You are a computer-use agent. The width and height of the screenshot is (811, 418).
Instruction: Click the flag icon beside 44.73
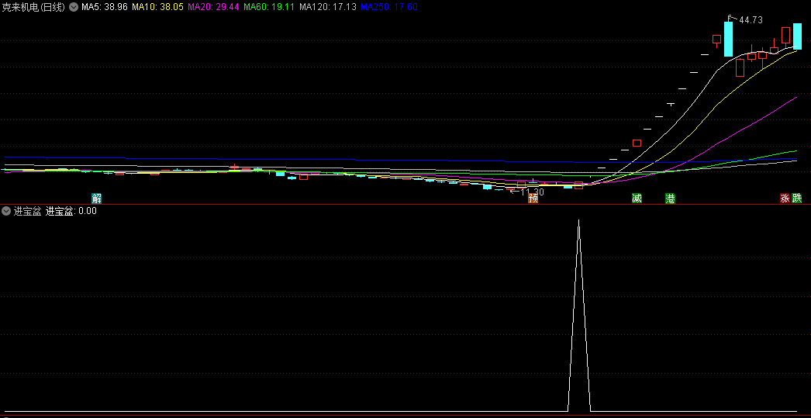coord(730,18)
